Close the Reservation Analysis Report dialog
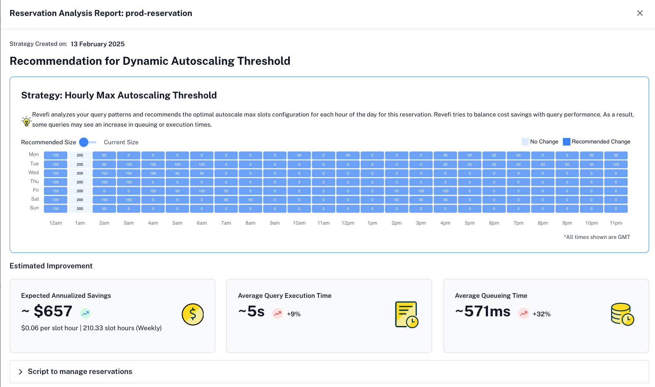The image size is (655, 387). click(640, 13)
